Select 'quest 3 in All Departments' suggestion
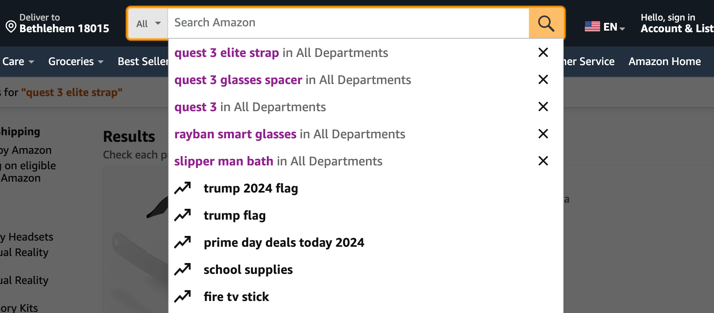This screenshot has height=313, width=714. pos(250,107)
